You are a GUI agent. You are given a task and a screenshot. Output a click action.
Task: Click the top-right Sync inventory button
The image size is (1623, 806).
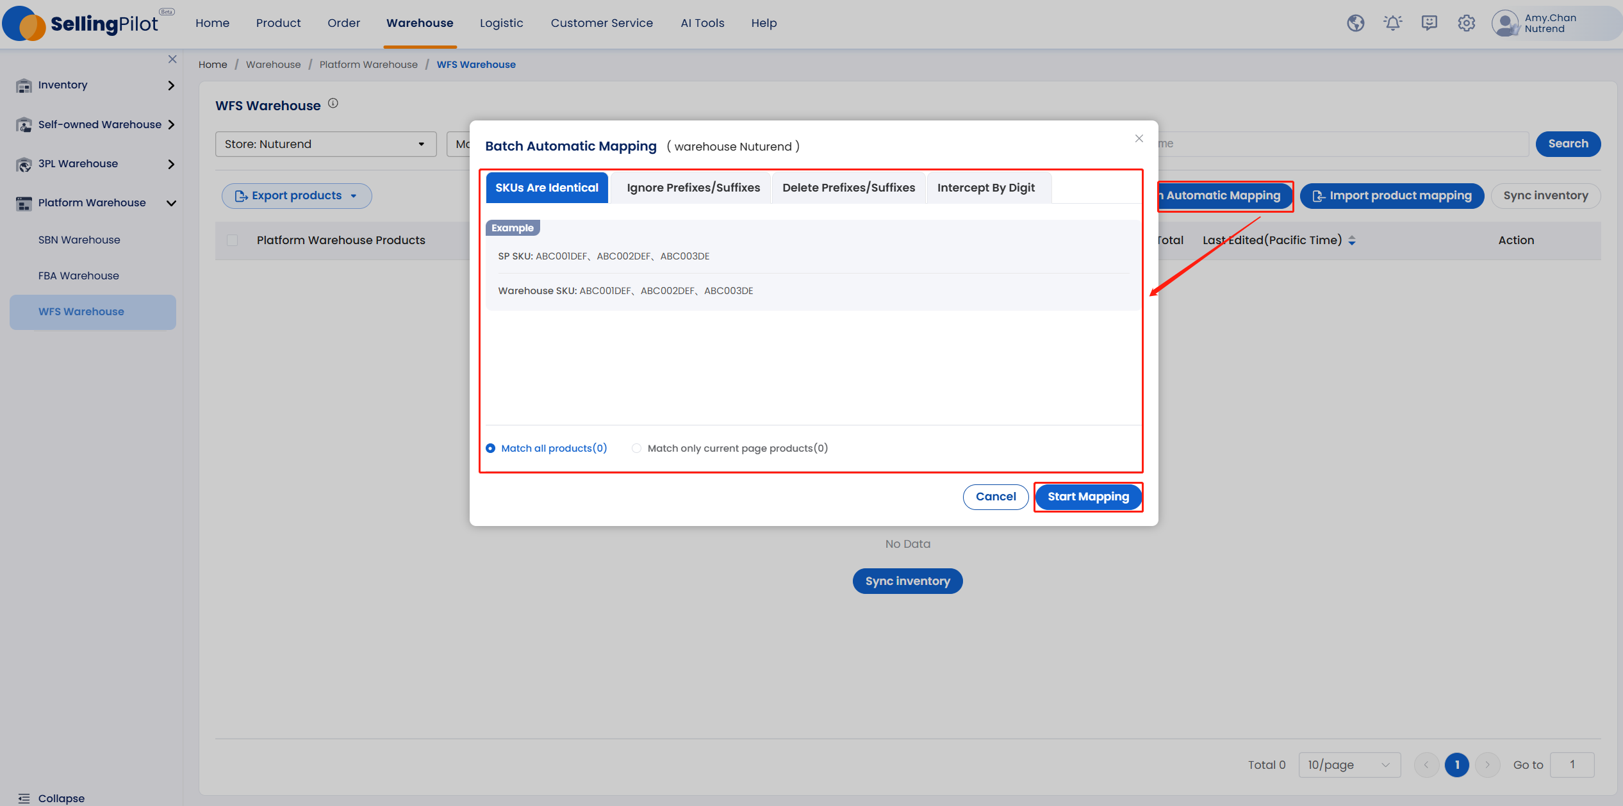1545,196
